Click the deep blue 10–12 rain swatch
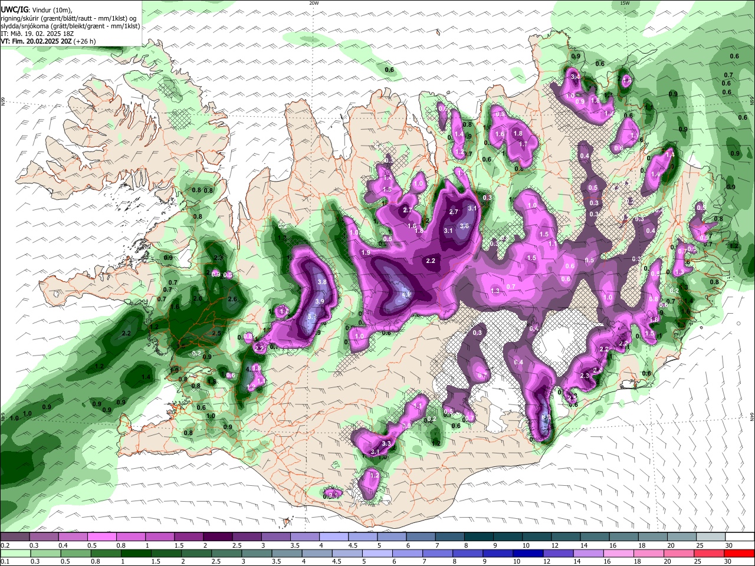 click(527, 553)
